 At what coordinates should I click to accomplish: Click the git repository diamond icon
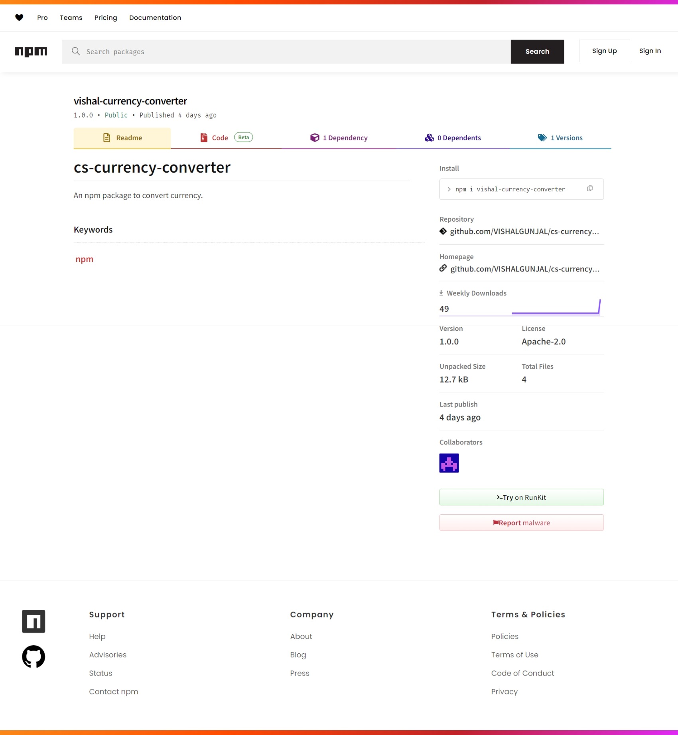tap(443, 231)
